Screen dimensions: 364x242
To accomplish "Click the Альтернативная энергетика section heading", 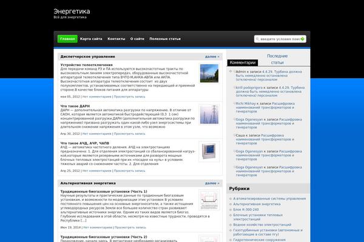I will click(88, 183).
